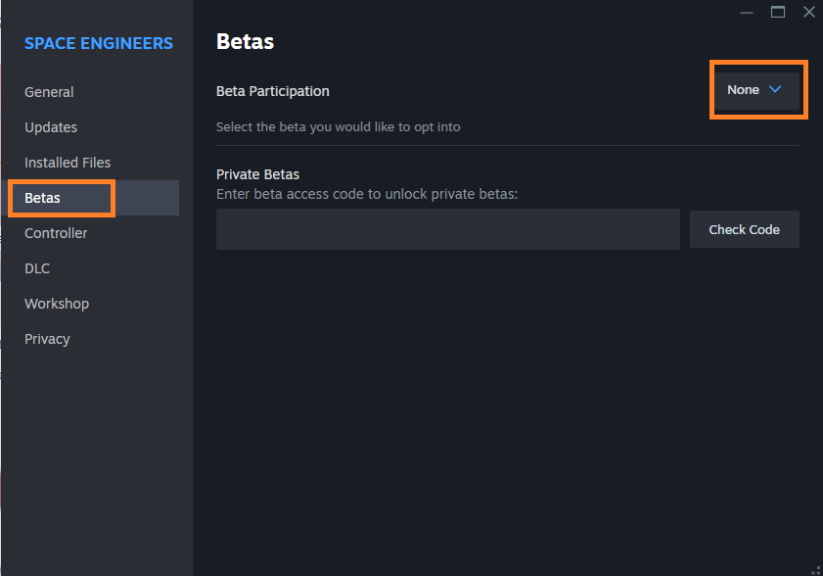The image size is (823, 576).
Task: Open the General settings tab
Action: [49, 92]
